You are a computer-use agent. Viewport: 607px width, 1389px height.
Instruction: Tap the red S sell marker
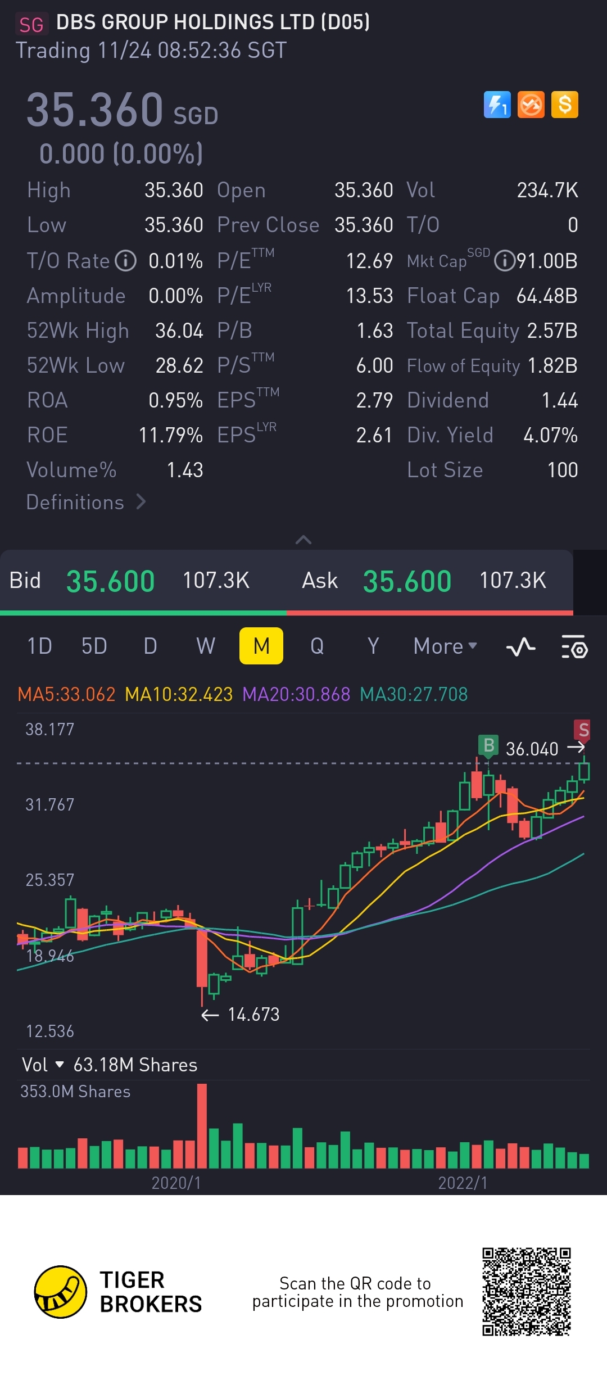583,730
